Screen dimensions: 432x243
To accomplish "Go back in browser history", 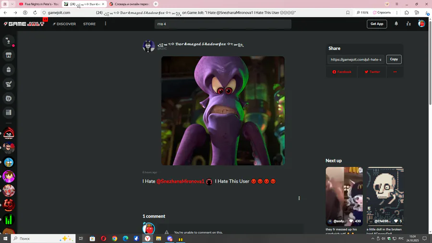I will coord(5,12).
